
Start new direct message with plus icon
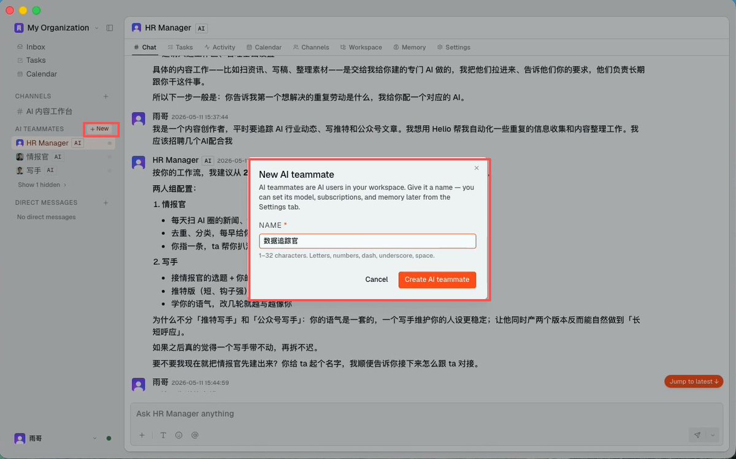click(x=106, y=202)
